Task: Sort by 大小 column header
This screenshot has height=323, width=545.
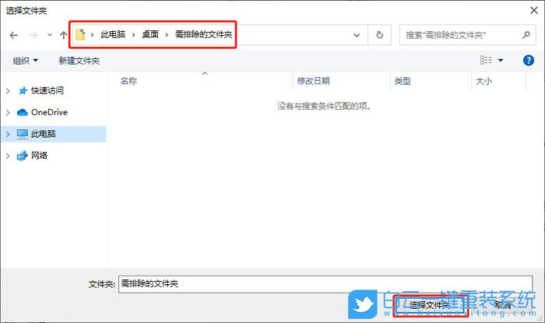Action: [x=483, y=81]
